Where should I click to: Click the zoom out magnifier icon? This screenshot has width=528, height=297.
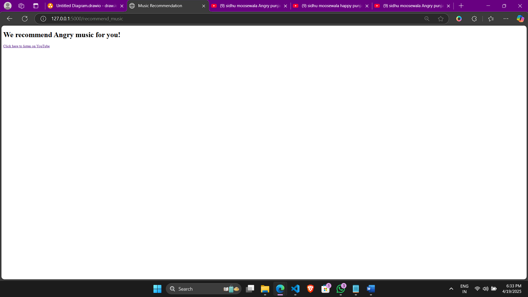[x=427, y=19]
